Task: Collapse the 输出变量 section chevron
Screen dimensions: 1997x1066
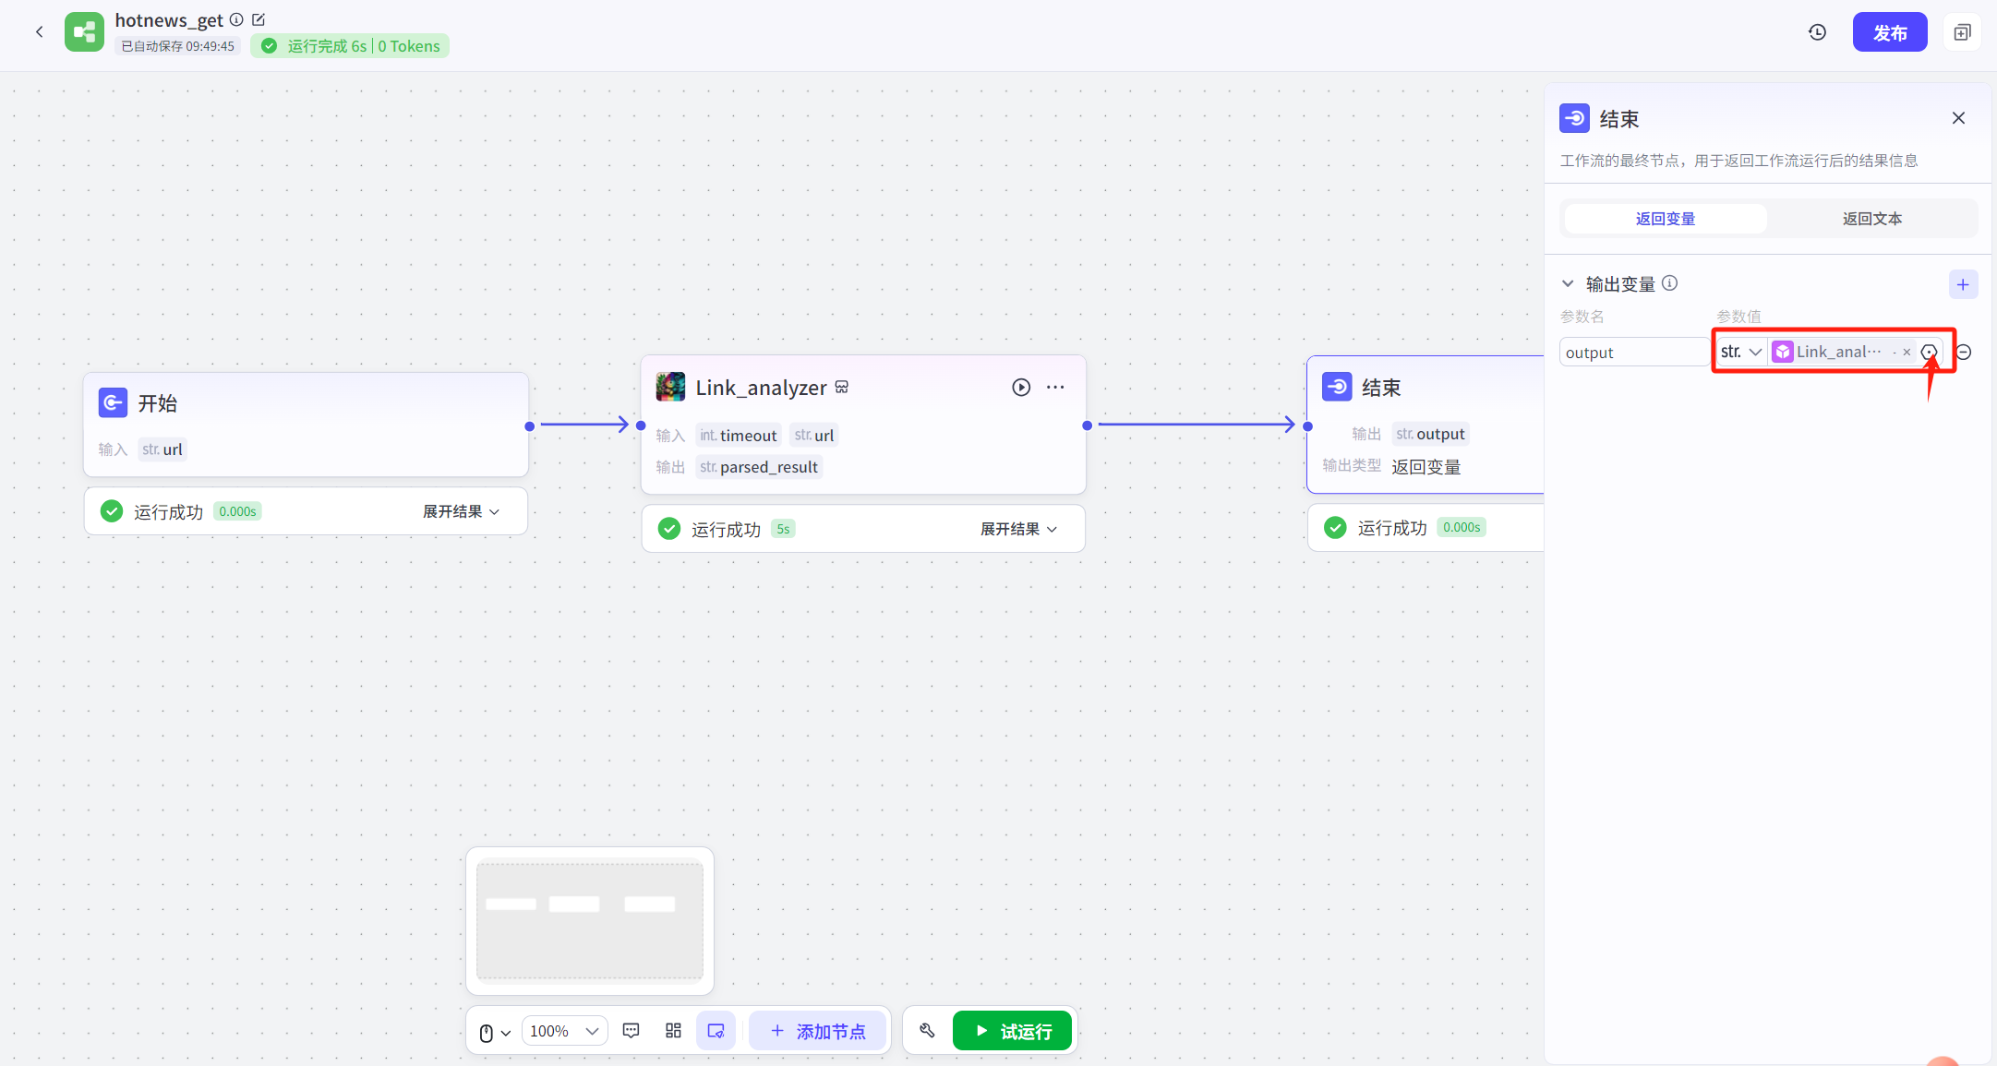Action: 1568,284
